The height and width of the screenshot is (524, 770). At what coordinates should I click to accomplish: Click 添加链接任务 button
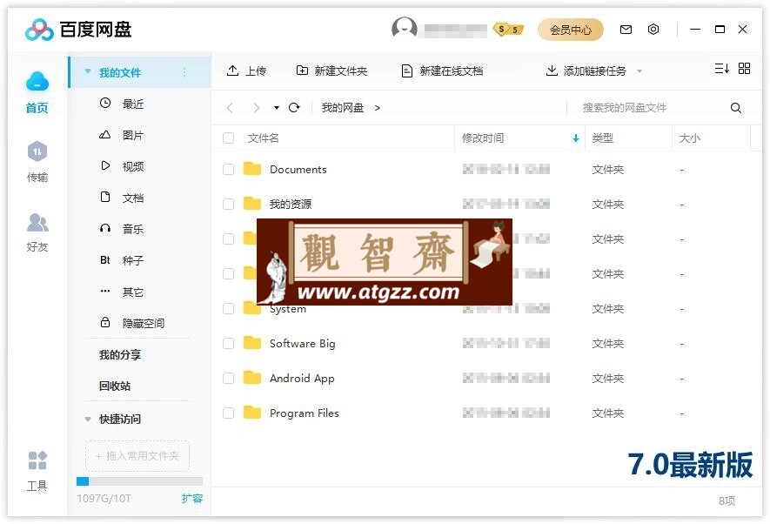(586, 71)
